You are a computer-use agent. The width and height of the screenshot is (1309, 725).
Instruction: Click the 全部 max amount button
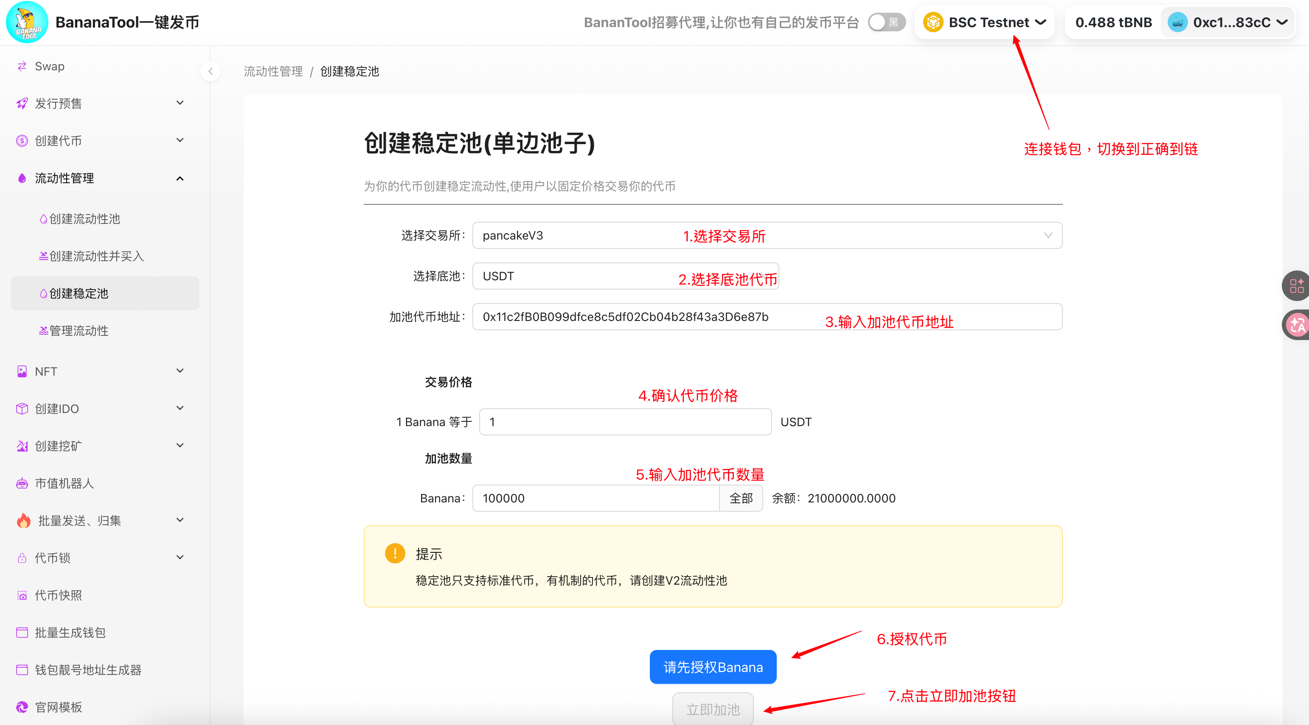740,498
